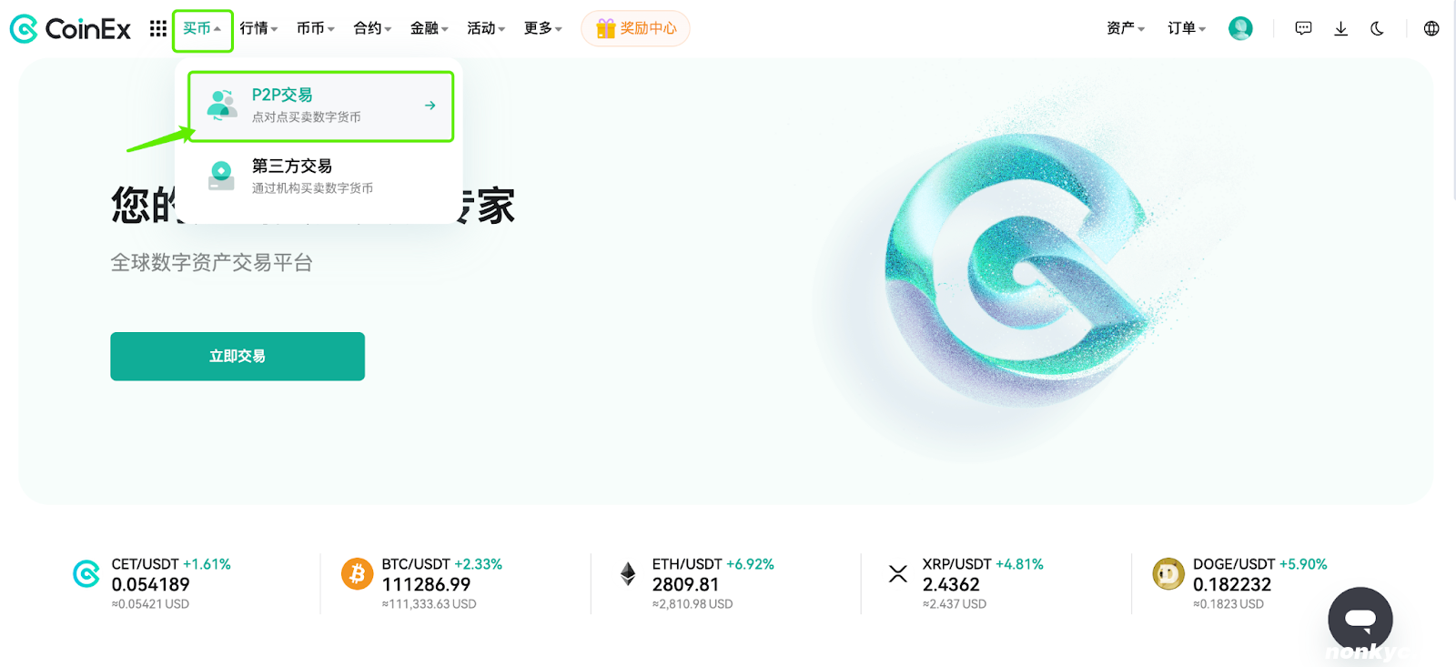Open the ETH/USDT price ticker

click(713, 583)
